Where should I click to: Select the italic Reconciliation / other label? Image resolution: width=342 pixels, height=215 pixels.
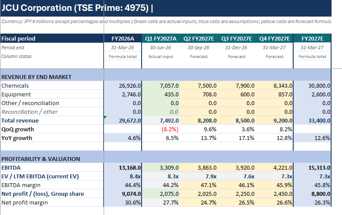pos(52,112)
